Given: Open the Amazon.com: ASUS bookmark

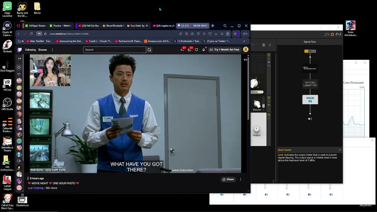Looking at the screenshot, I should 157,41.
